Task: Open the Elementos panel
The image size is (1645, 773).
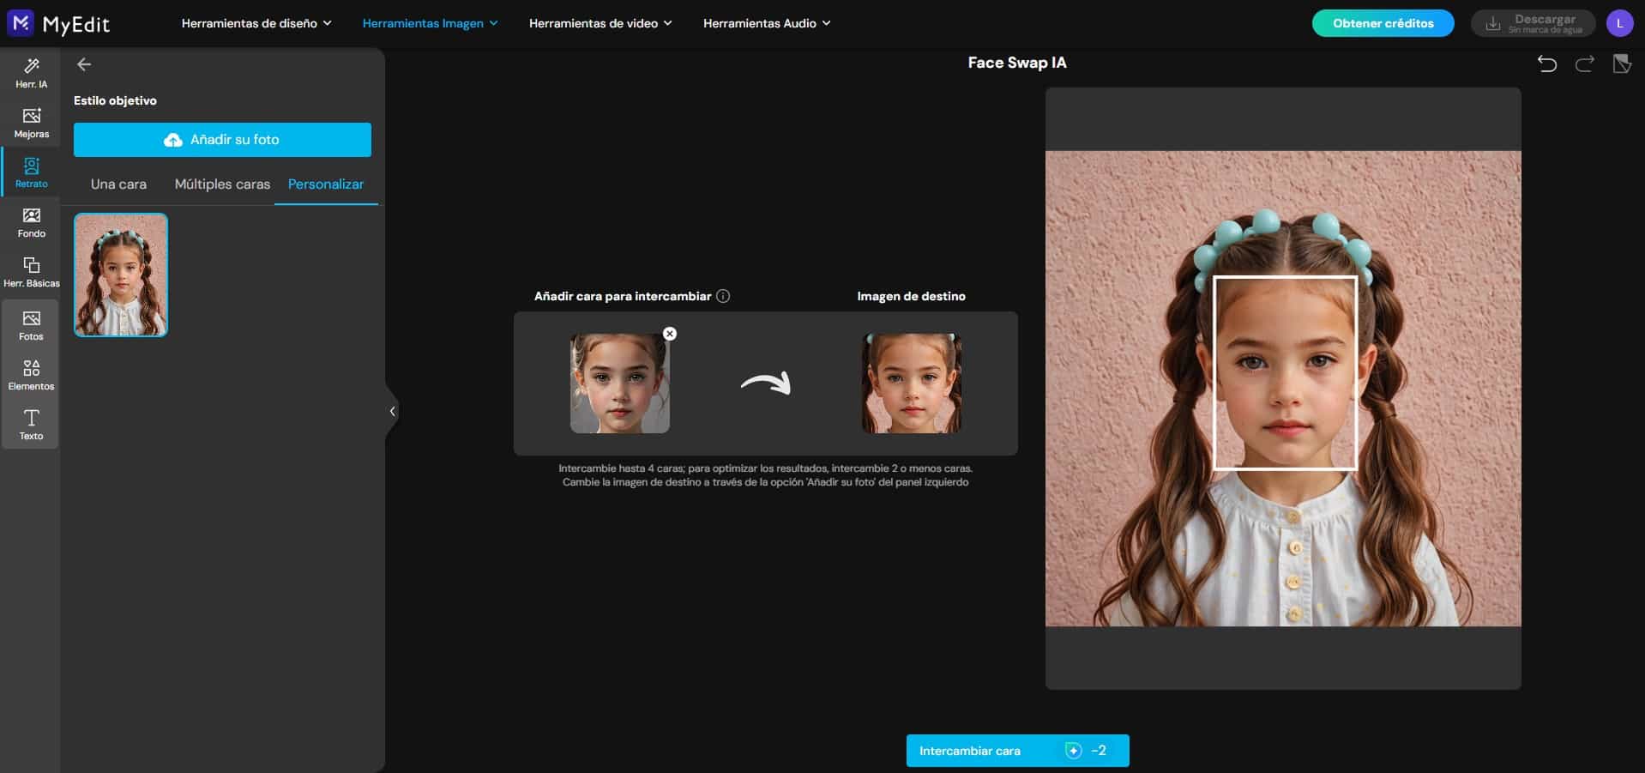Action: pyautogui.click(x=31, y=375)
